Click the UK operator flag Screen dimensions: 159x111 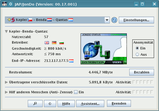47,43
